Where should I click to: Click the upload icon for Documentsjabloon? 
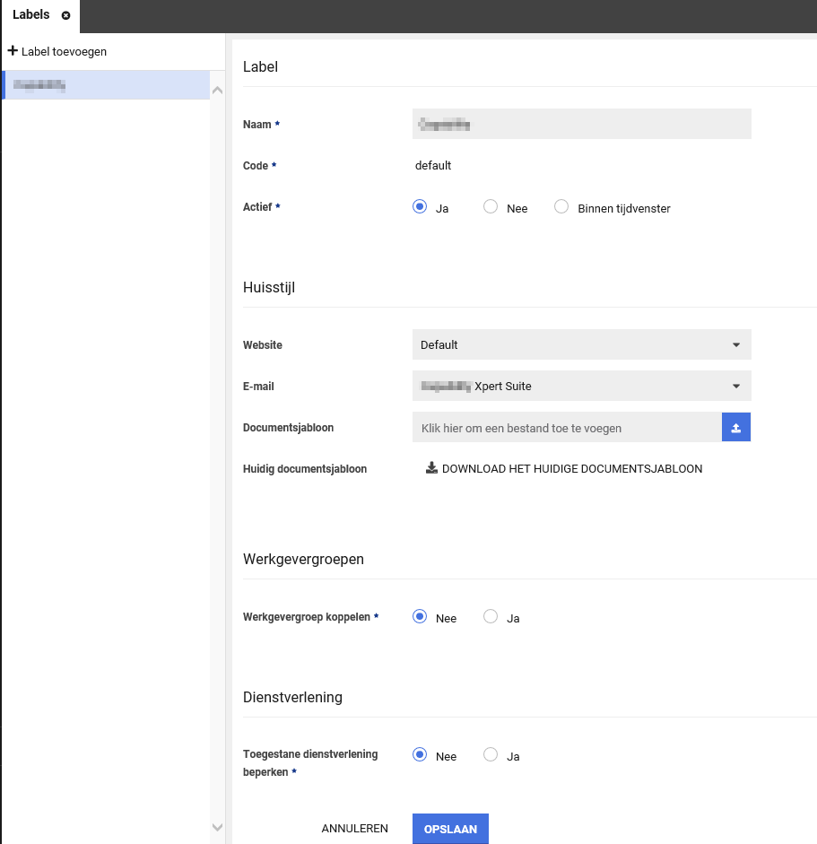pos(735,428)
